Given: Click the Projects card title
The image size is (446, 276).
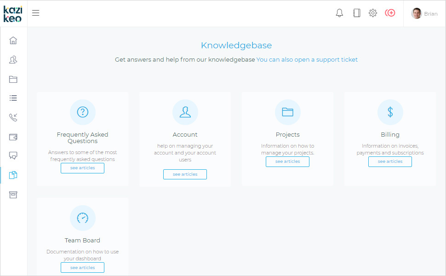Looking at the screenshot, I should pos(287,135).
